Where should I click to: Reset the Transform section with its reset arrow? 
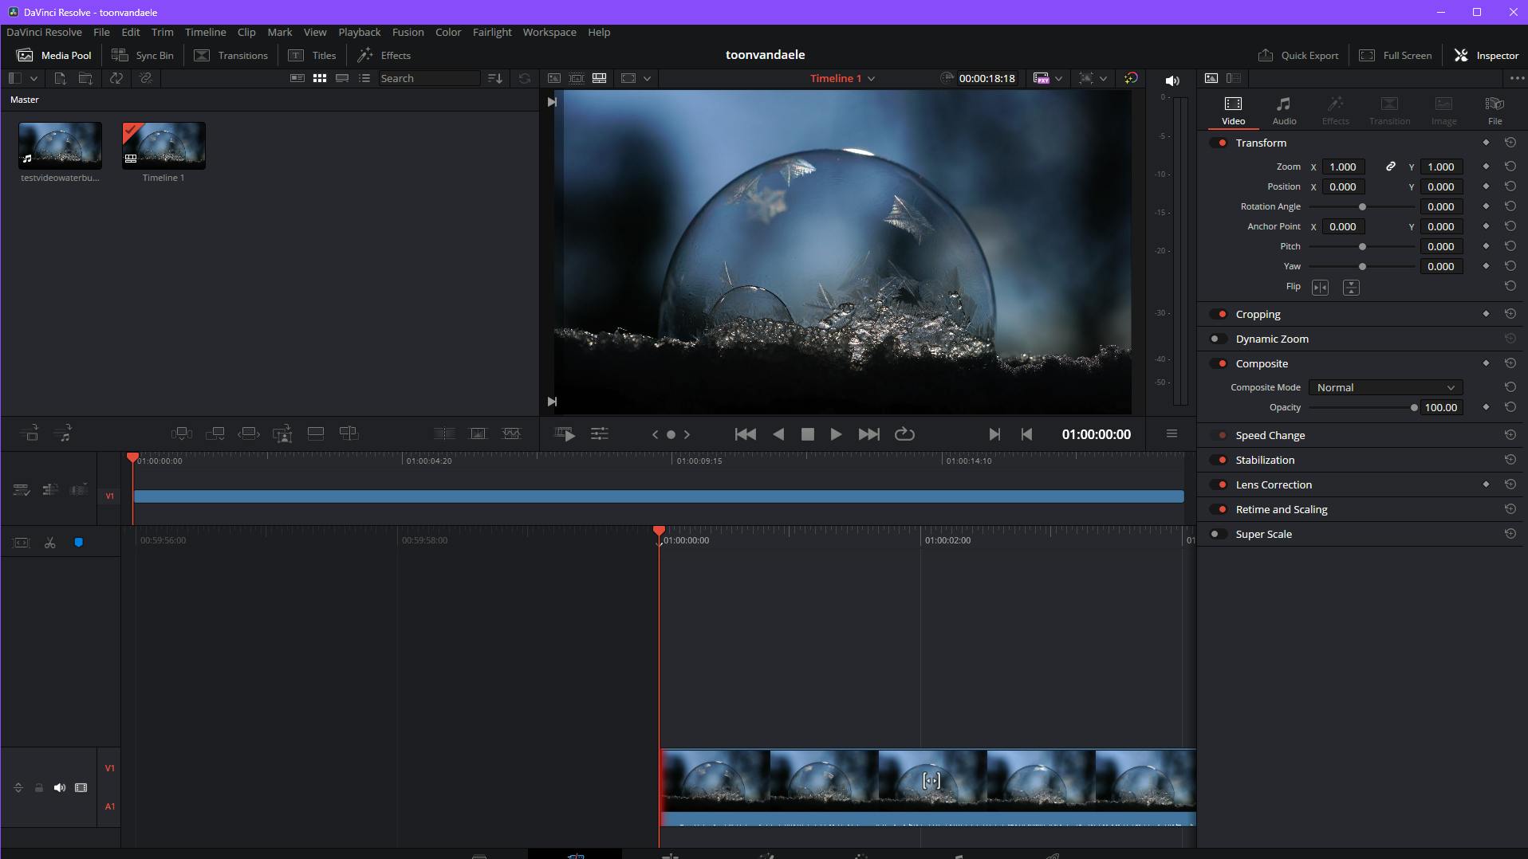(1510, 143)
